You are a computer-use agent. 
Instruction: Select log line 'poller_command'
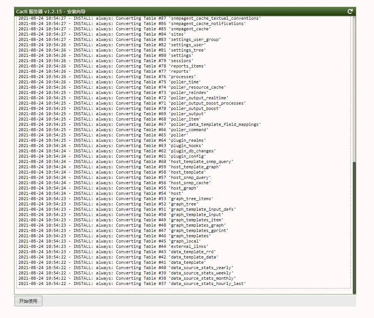coord(113,130)
